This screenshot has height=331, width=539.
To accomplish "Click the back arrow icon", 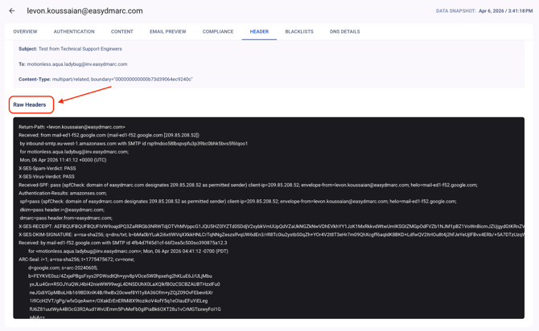I will tap(12, 11).
